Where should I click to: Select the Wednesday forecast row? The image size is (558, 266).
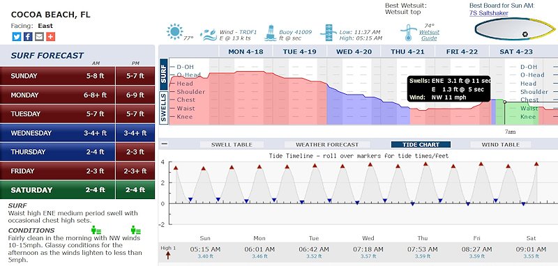tap(77, 133)
